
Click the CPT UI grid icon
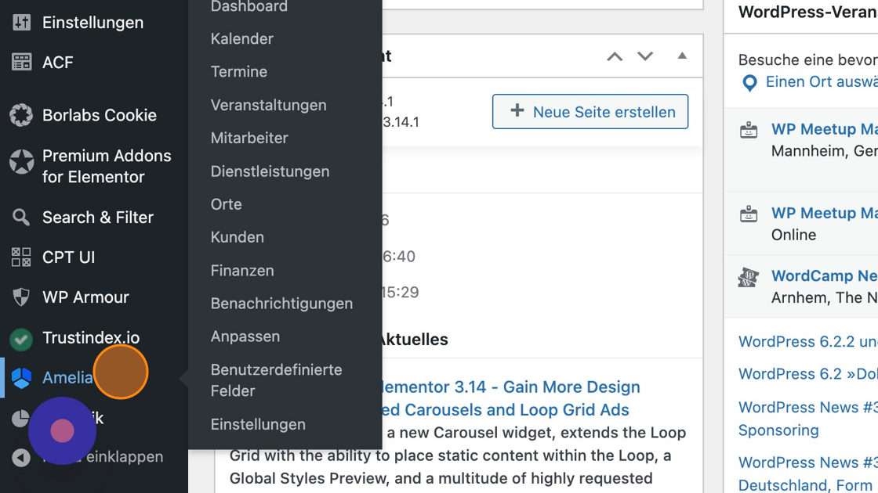[21, 257]
